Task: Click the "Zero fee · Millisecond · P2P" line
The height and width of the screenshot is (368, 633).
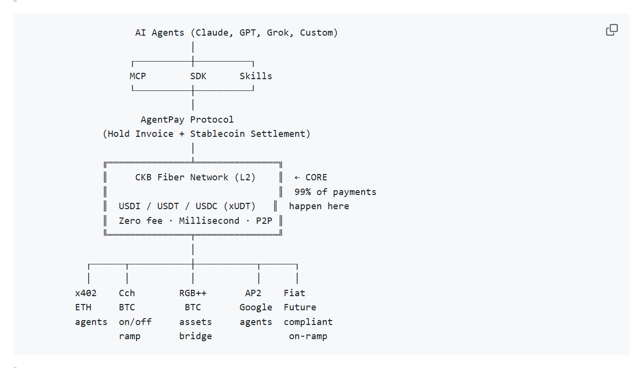Action: click(x=195, y=221)
